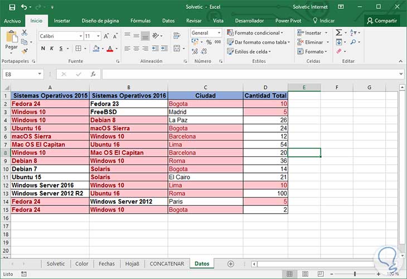Viewport: 407px width, 279px height.
Task: Align text to top of cell
Action: pyautogui.click(x=127, y=35)
